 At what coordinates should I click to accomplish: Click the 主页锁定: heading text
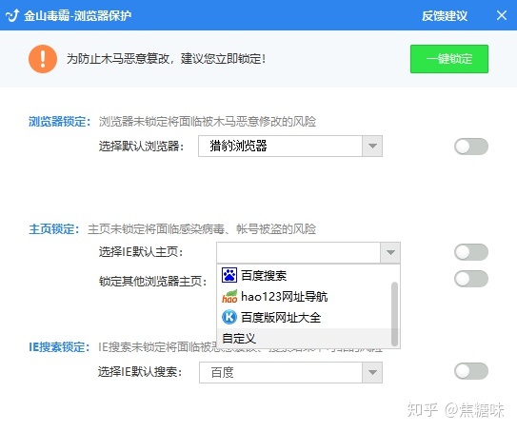(54, 228)
